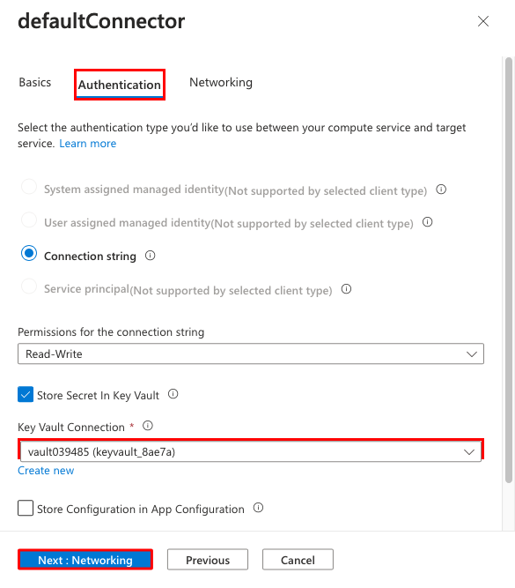The image size is (515, 588).
Task: Click chevron arrow of vault039485 combo box
Action: click(x=469, y=452)
